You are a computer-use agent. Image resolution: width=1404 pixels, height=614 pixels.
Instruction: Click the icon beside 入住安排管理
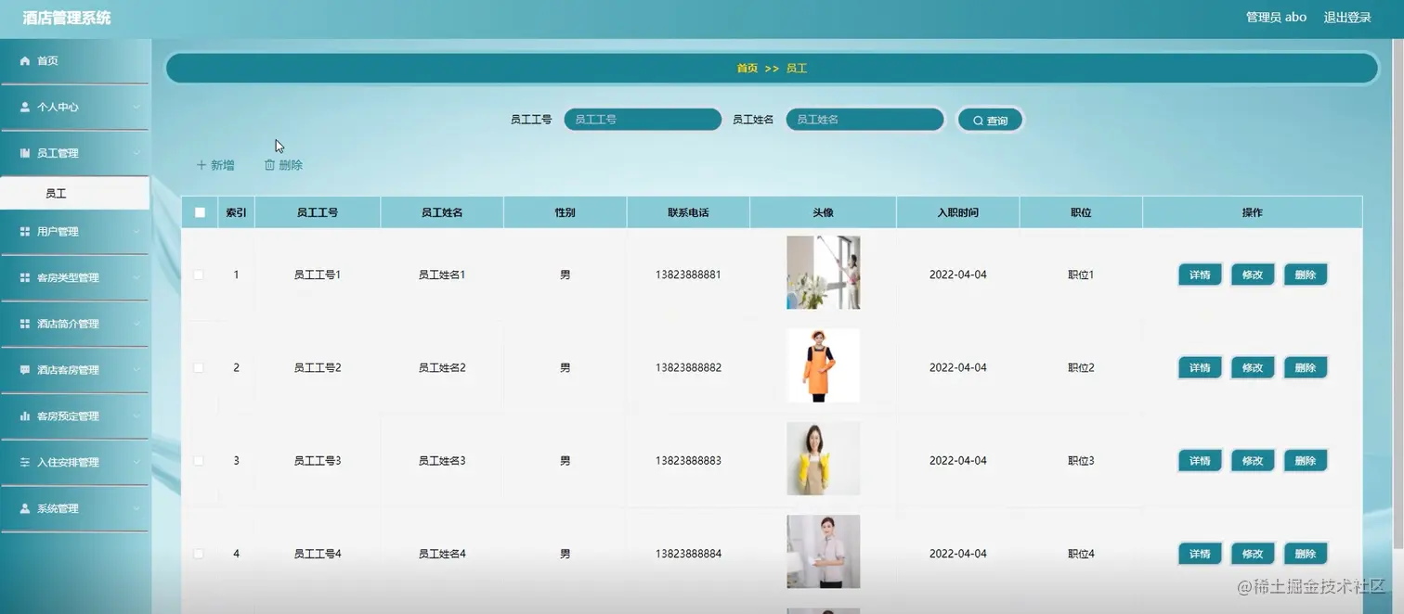point(25,462)
